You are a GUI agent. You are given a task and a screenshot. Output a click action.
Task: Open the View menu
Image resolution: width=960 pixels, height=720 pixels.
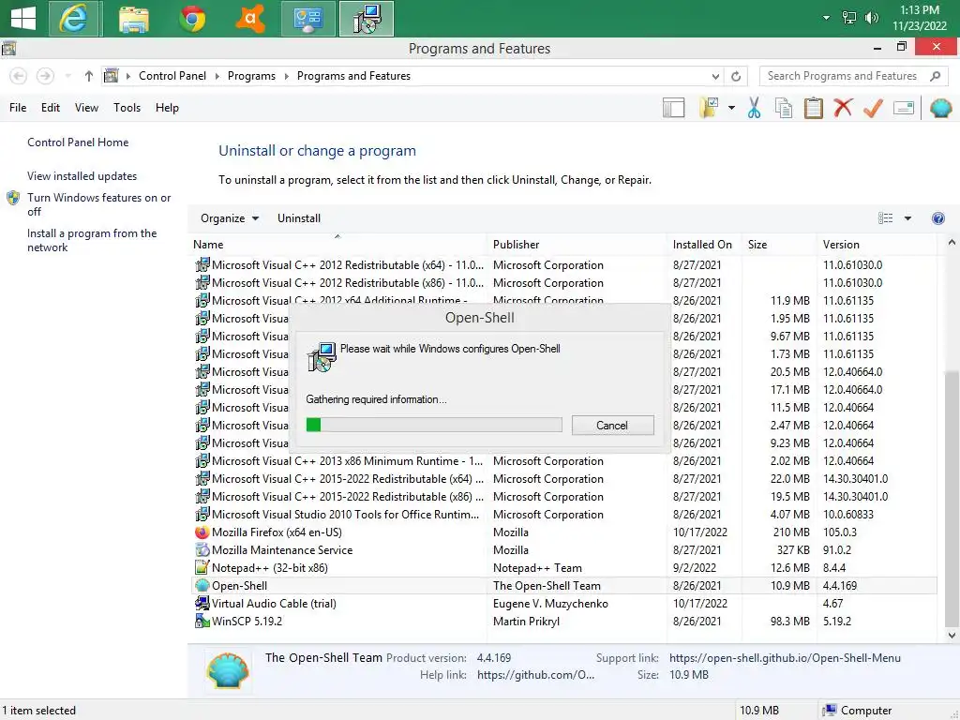(x=86, y=108)
